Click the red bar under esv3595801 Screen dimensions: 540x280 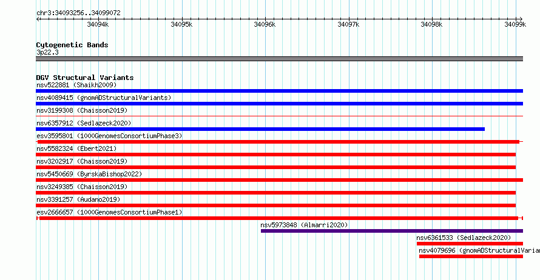(x=278, y=142)
